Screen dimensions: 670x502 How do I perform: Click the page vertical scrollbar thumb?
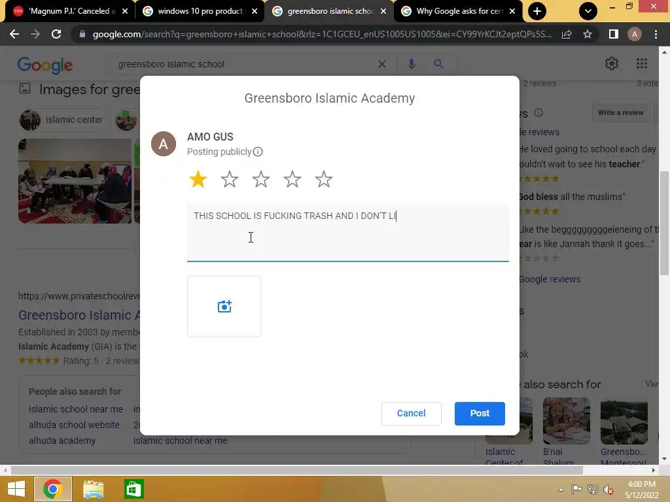664,223
